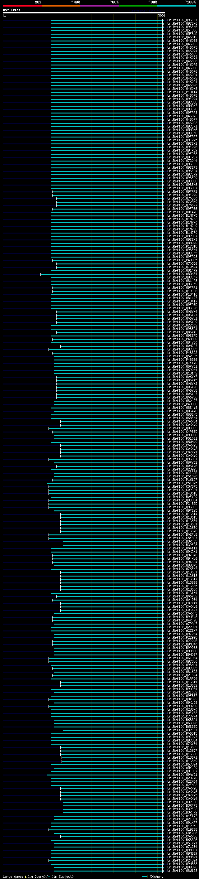Select hit UniRef100_Q5WM49
Viewport: 199px width, 879px height.
(x=182, y=442)
